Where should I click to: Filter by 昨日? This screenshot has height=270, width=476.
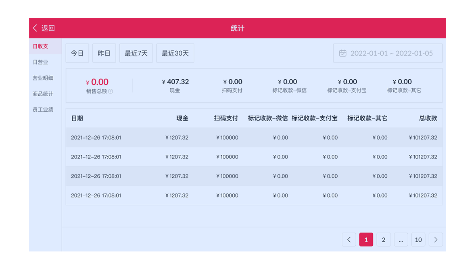point(104,53)
